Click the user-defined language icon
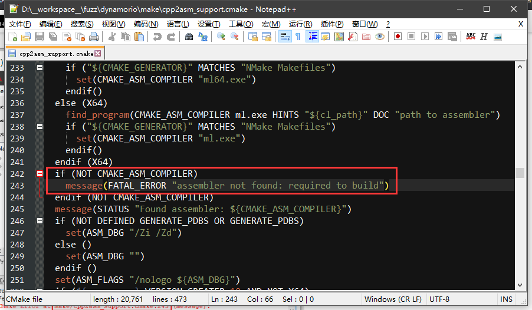This screenshot has width=532, height=310. tap(326, 37)
